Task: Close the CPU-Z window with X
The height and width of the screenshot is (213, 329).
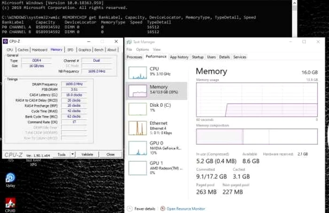Action: 116,41
